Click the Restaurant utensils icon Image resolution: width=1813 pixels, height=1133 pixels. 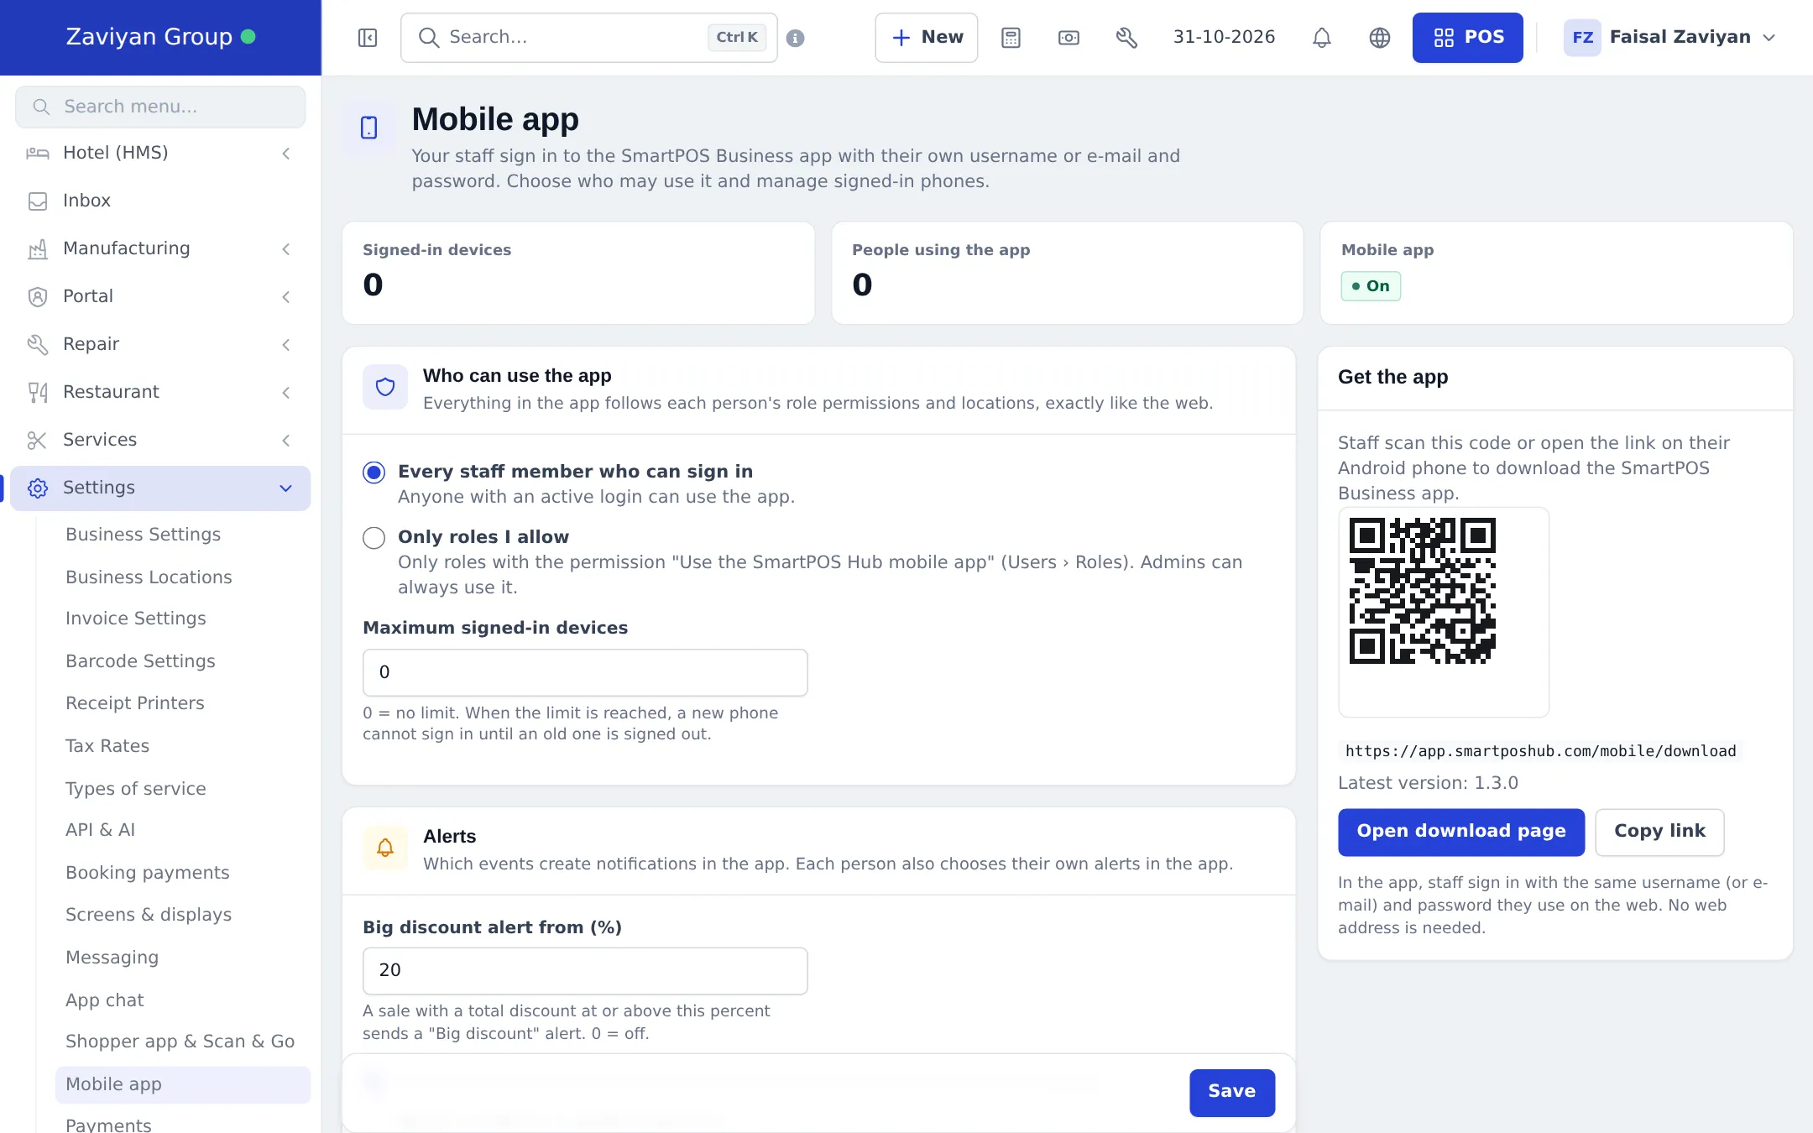[38, 392]
